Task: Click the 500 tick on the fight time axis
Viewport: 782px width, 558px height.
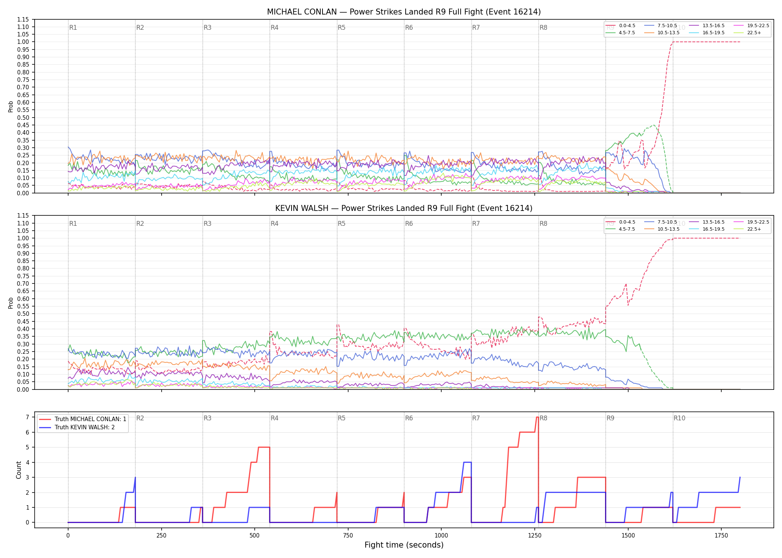Action: tap(255, 535)
